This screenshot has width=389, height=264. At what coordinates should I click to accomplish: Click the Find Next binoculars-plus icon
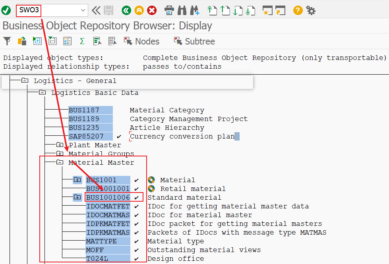[x=195, y=10]
